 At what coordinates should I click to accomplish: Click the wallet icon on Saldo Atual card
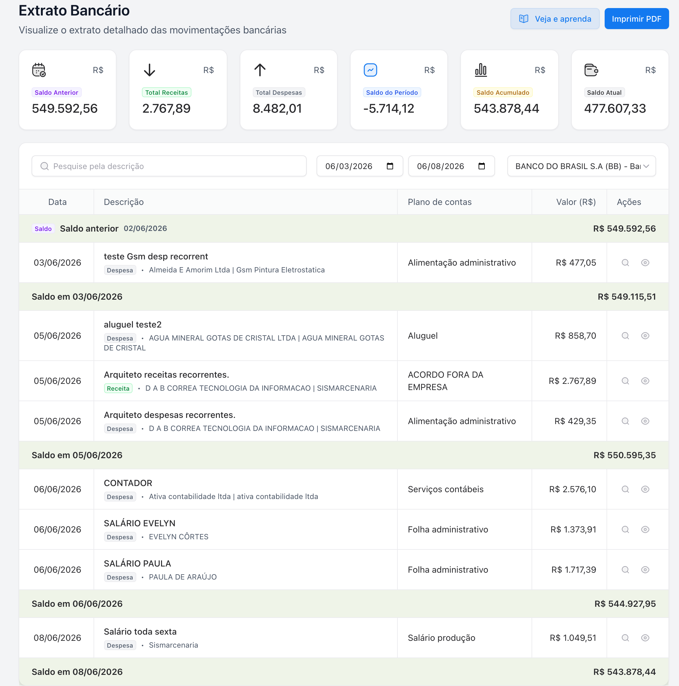(591, 70)
